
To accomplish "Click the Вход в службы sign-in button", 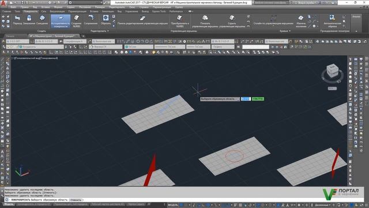I will [306, 2].
